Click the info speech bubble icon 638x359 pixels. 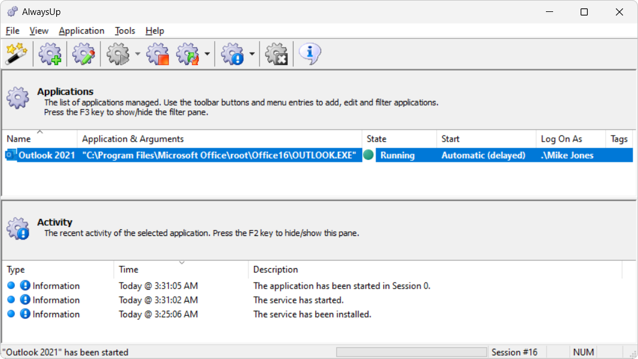[x=310, y=54]
